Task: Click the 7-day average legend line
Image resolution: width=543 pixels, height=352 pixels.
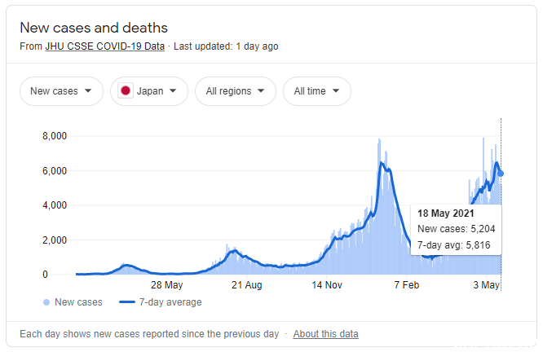Action: tap(126, 302)
